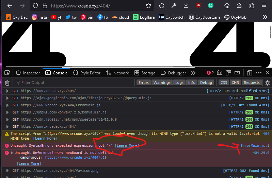The image size is (272, 178).
Task: Open the Firefox hamburger menu
Action: point(264,5)
